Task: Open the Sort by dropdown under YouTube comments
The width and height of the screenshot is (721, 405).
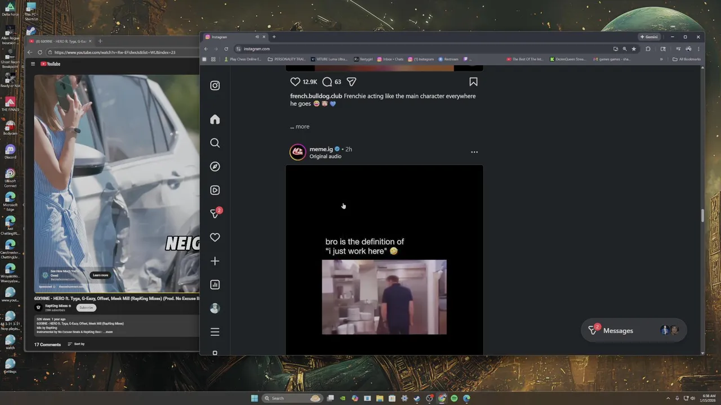Action: pos(76,344)
